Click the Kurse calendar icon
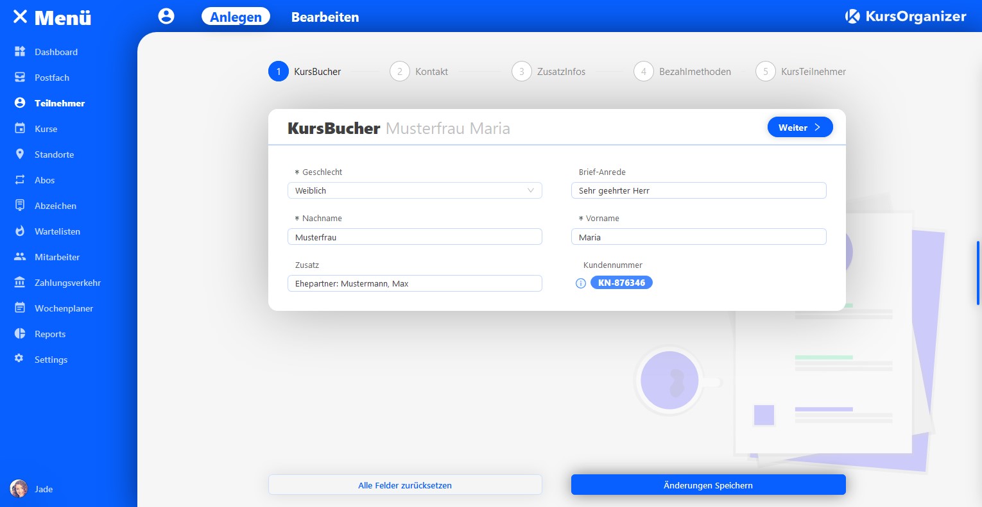 [x=20, y=129]
